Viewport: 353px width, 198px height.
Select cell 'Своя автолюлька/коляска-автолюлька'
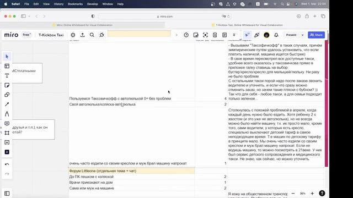point(131,104)
